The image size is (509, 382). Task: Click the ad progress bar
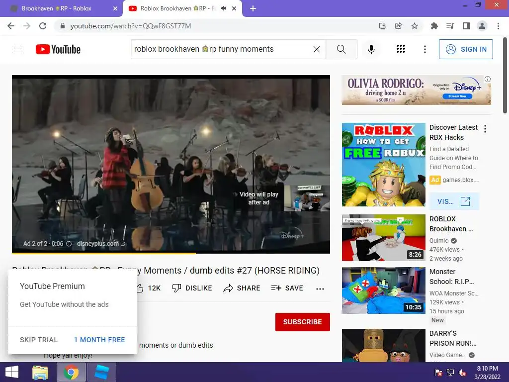(171, 253)
